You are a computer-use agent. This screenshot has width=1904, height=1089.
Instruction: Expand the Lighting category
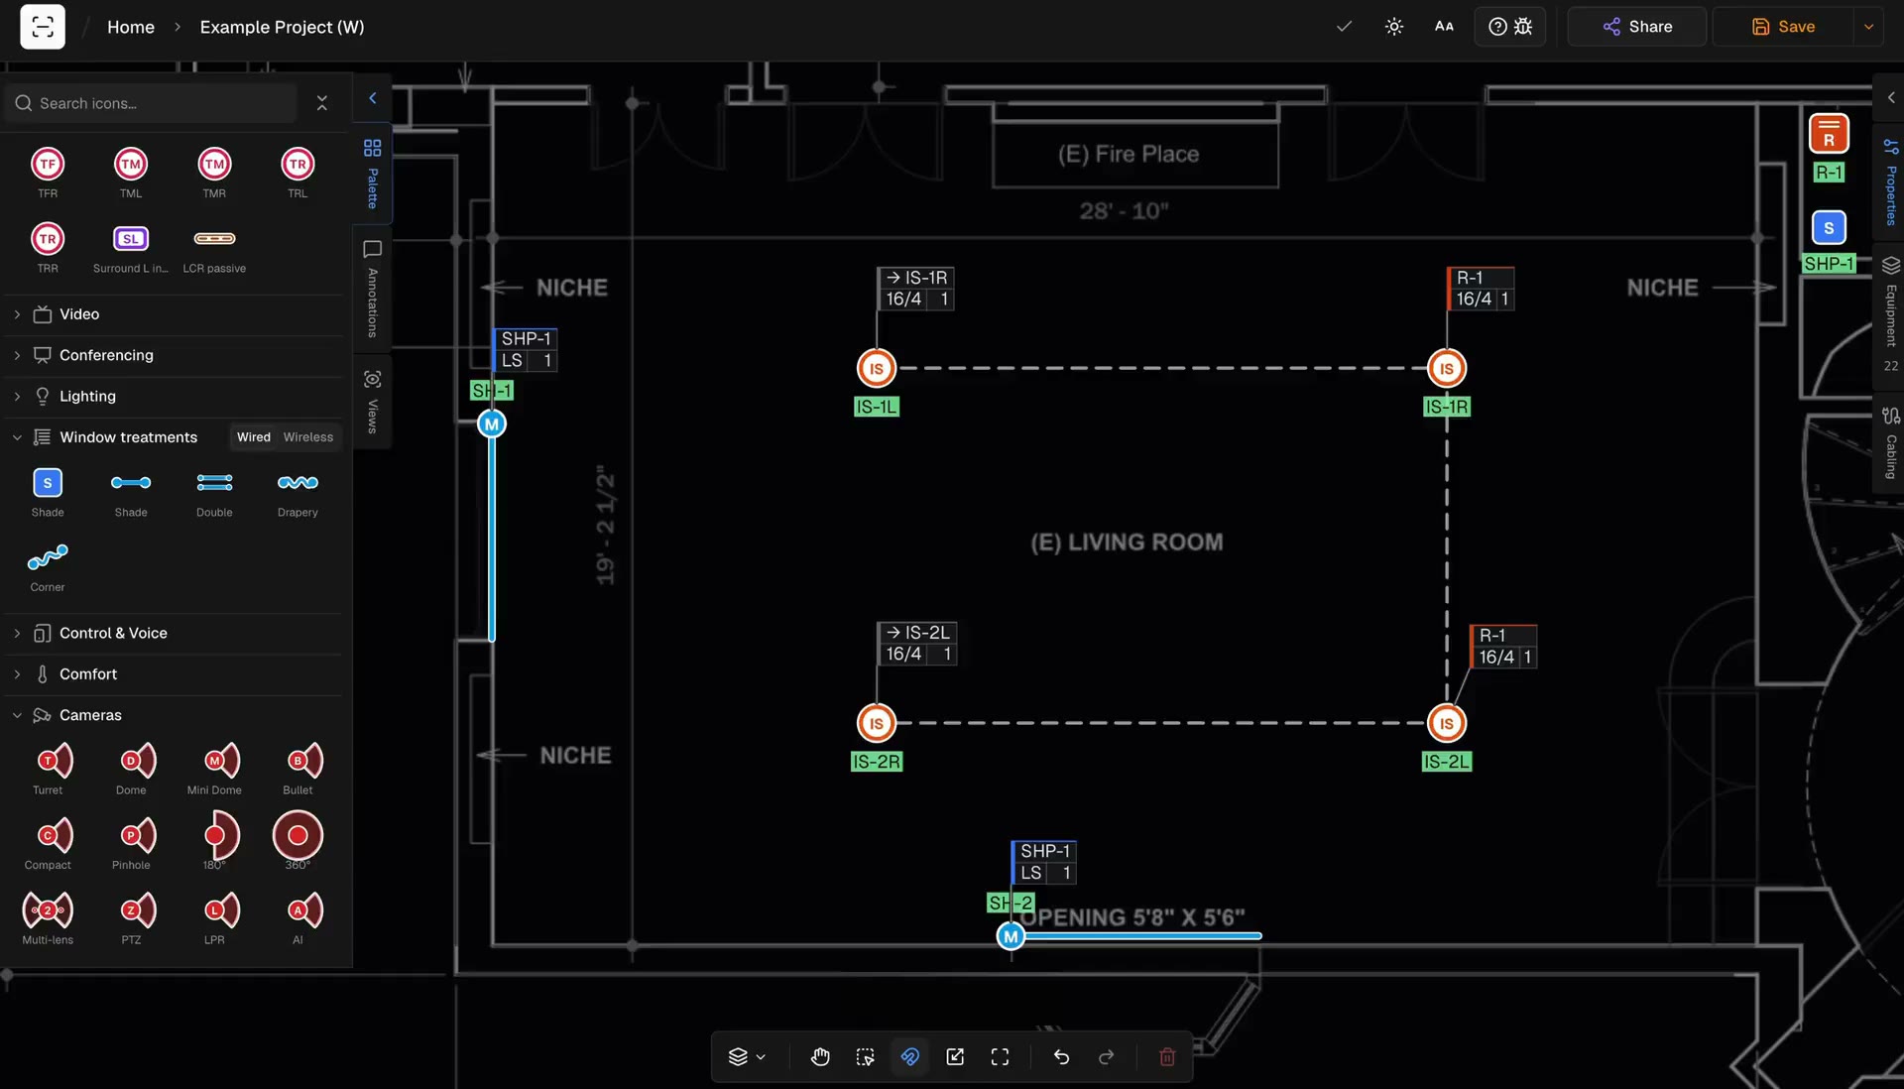click(x=174, y=397)
